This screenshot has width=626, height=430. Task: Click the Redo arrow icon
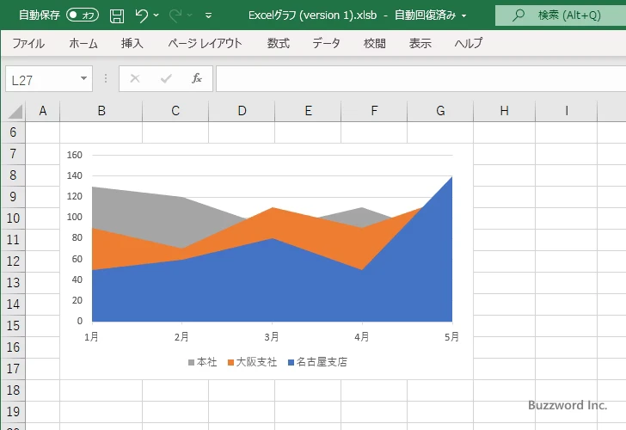175,15
